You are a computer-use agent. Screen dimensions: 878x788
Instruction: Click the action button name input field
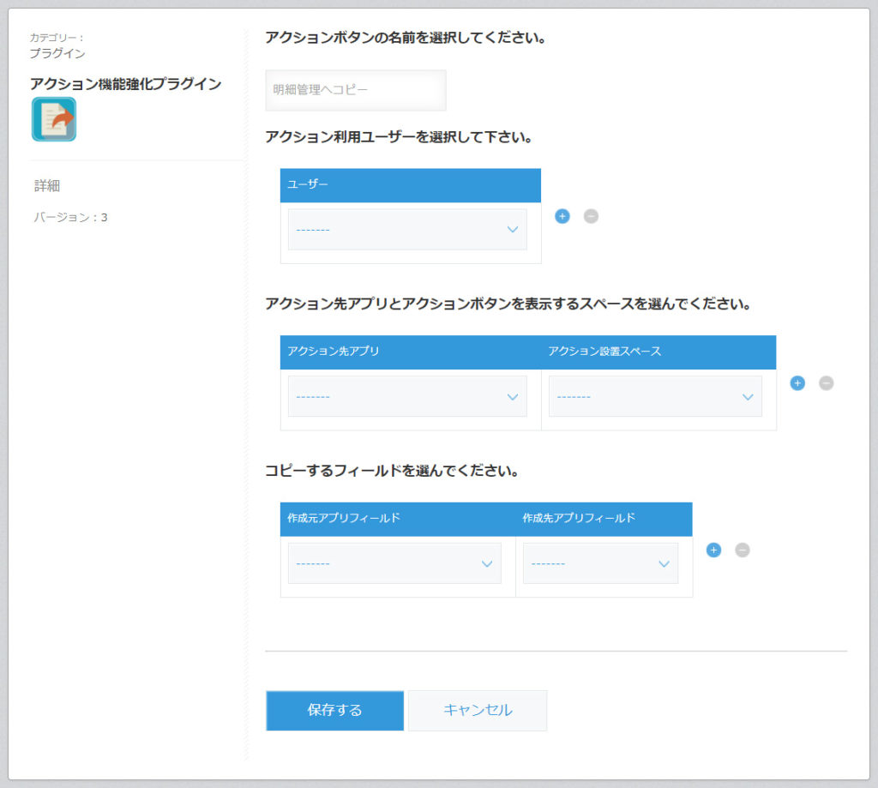[355, 90]
